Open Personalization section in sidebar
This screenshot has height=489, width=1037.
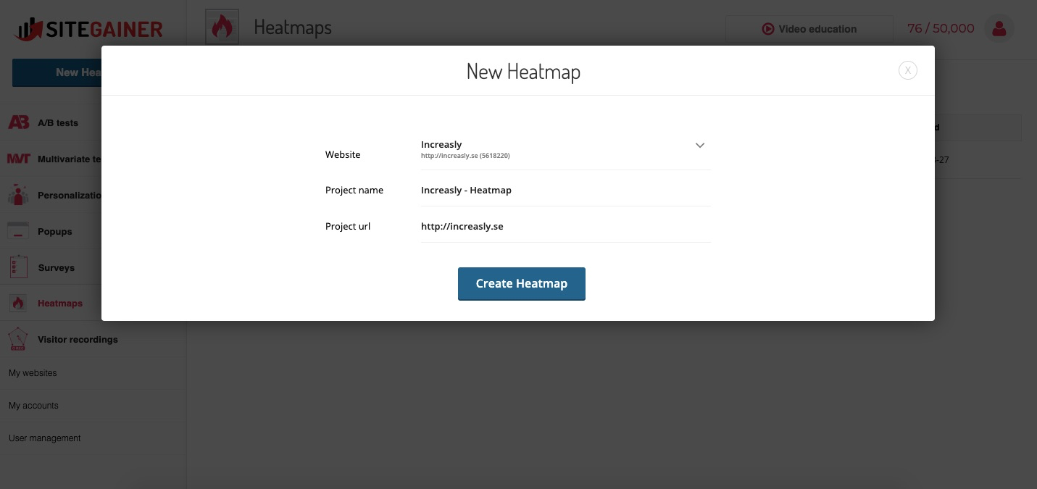click(70, 195)
